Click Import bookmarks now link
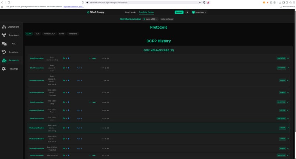 [73, 7]
